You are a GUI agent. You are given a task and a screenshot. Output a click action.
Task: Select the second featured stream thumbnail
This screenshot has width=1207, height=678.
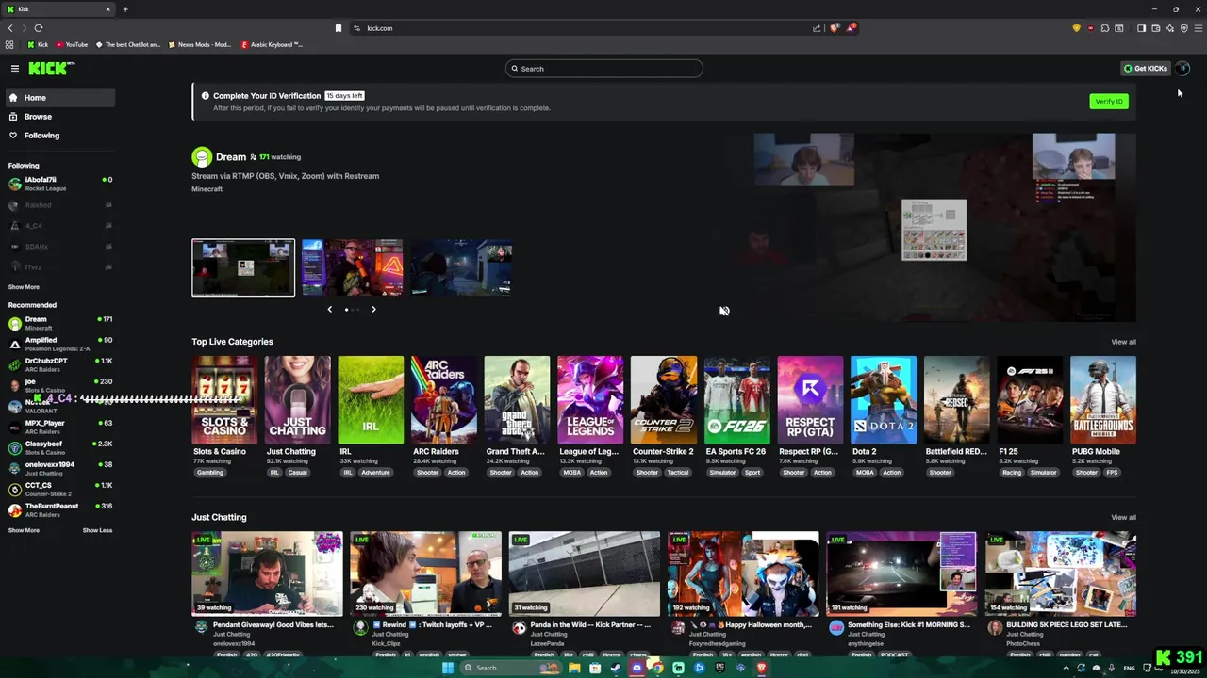[352, 267]
